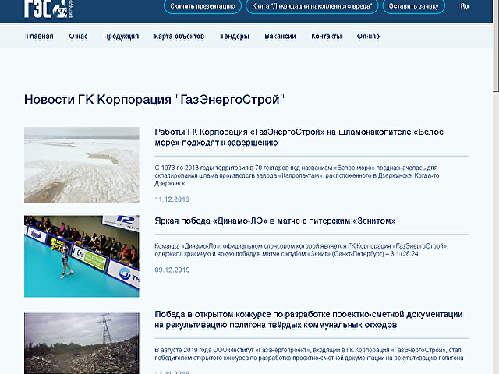The image size is (499, 374).
Task: Click the volleyball match thumbnail
Action: click(81, 256)
